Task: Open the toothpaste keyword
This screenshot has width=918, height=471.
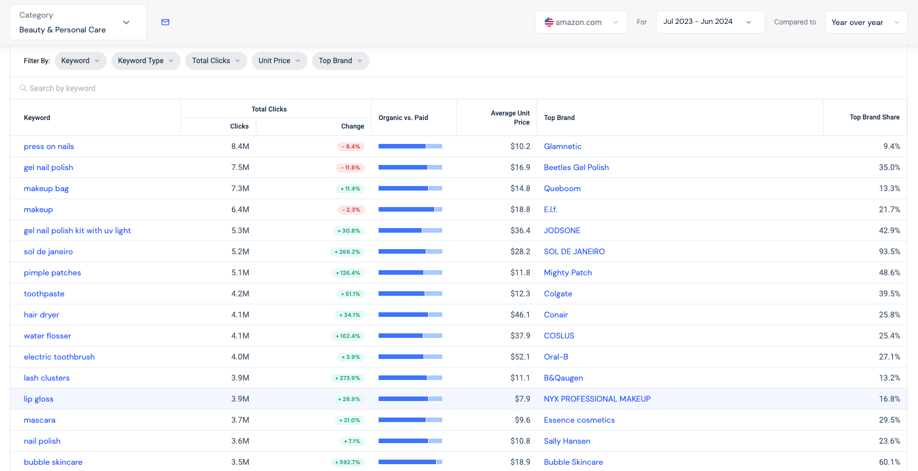Action: tap(44, 294)
